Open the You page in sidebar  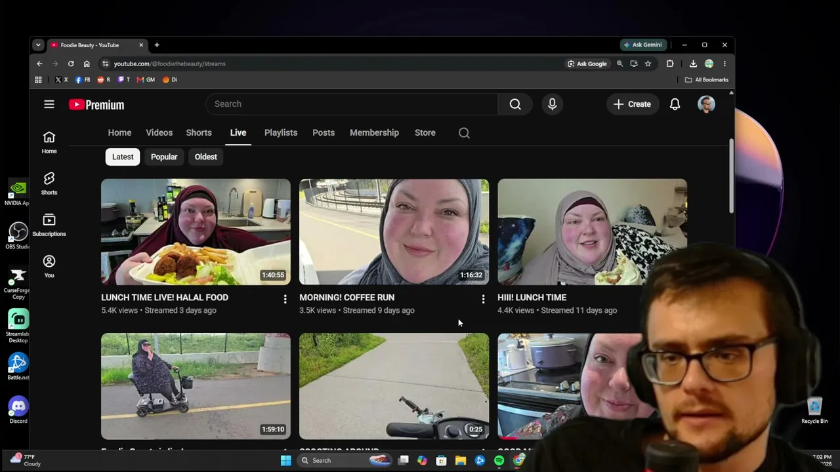tap(49, 265)
